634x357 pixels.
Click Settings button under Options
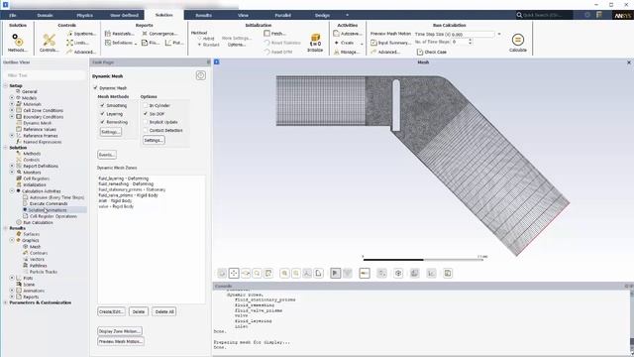coord(154,140)
